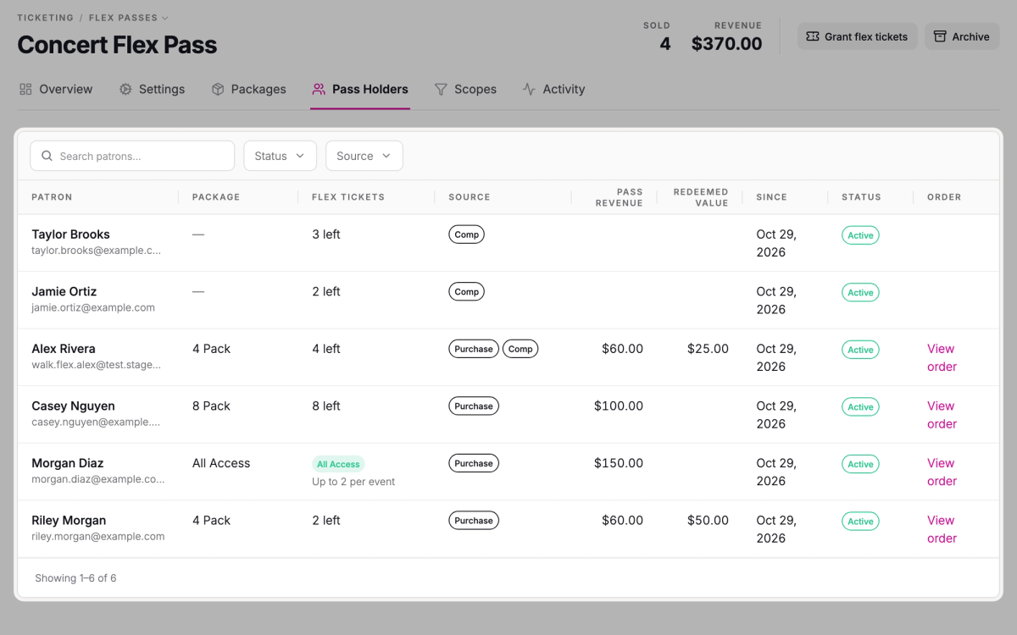The width and height of the screenshot is (1017, 635).
Task: Click the "Showing 1–6 of 6" footer text
Action: click(x=75, y=578)
